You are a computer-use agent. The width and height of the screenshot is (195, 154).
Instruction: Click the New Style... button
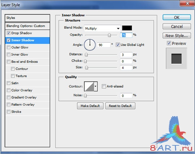[x=177, y=36]
